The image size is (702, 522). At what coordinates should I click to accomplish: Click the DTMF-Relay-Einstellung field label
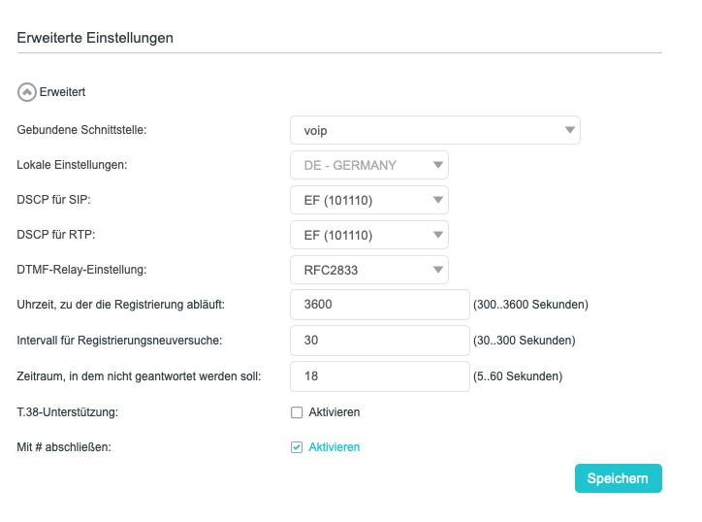[x=83, y=270]
